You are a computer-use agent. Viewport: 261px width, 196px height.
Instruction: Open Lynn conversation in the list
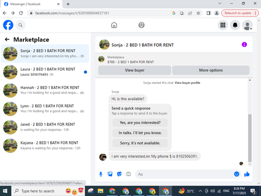coord(45,109)
